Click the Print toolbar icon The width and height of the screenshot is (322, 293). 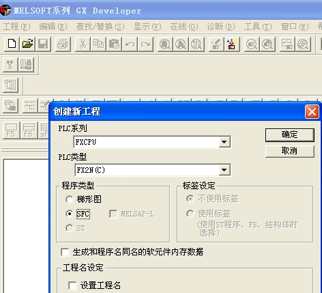(63, 44)
